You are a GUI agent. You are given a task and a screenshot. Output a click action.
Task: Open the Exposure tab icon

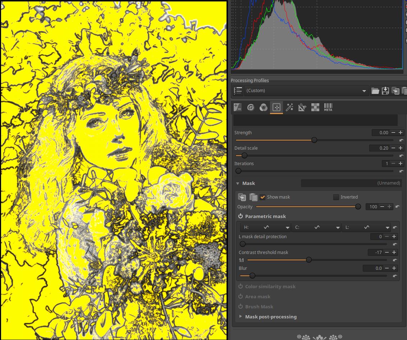click(x=238, y=107)
